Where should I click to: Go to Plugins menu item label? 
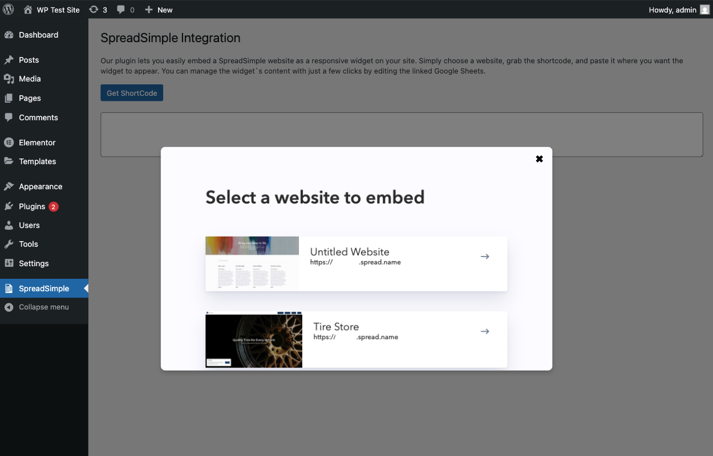point(32,206)
